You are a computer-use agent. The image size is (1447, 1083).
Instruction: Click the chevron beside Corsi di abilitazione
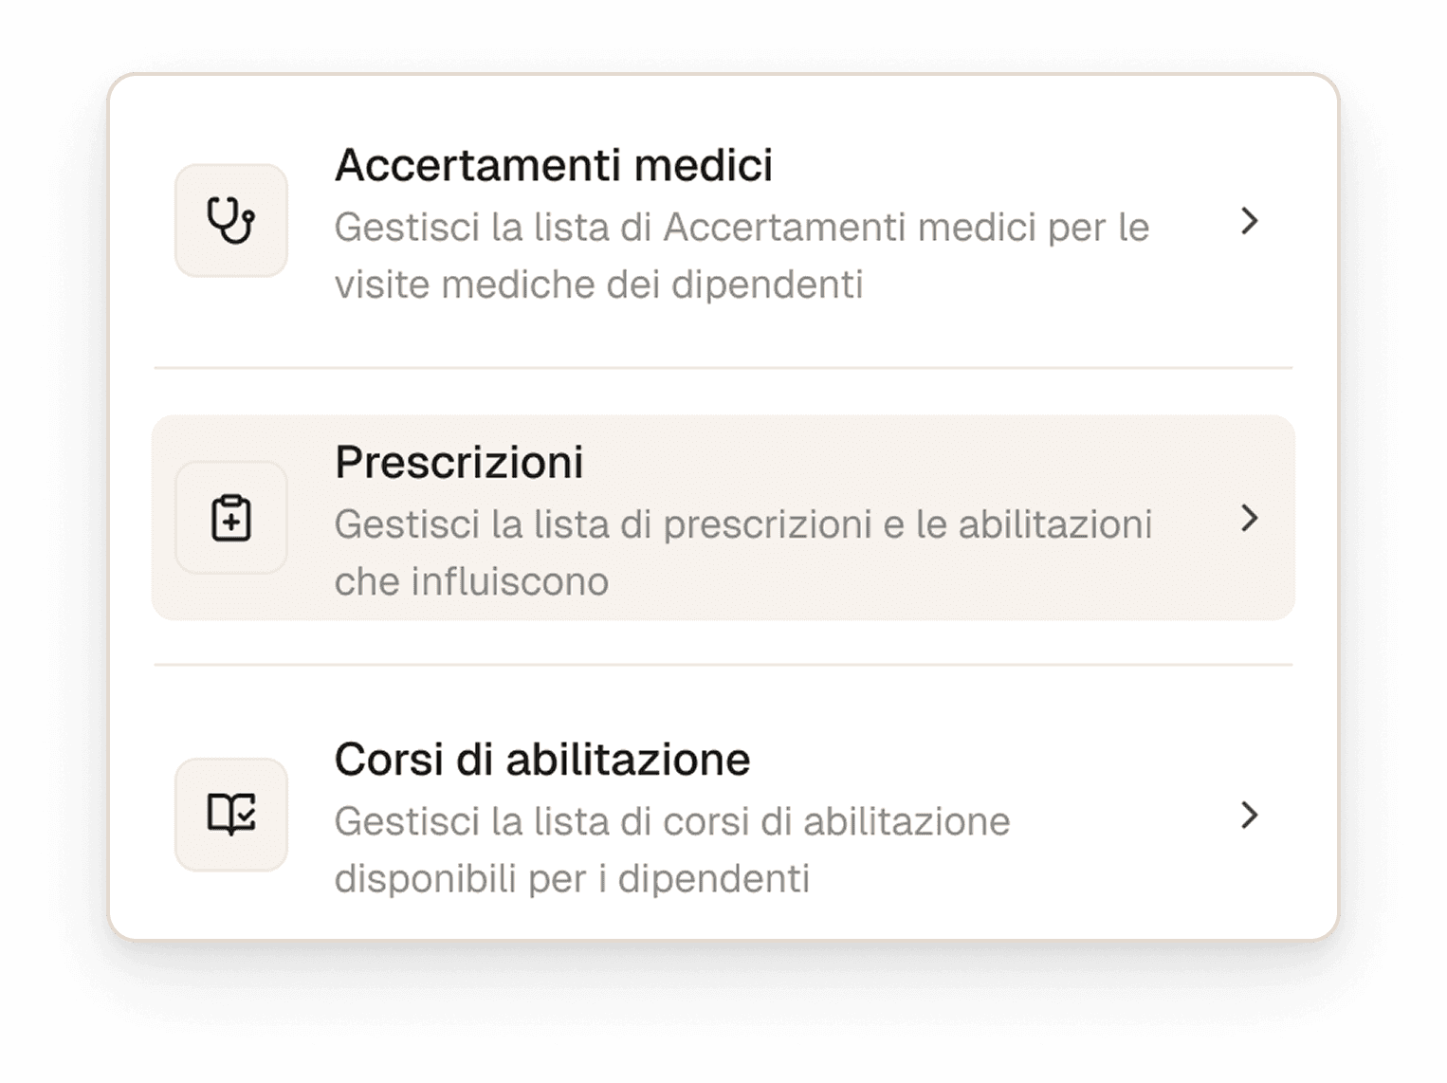point(1250,815)
